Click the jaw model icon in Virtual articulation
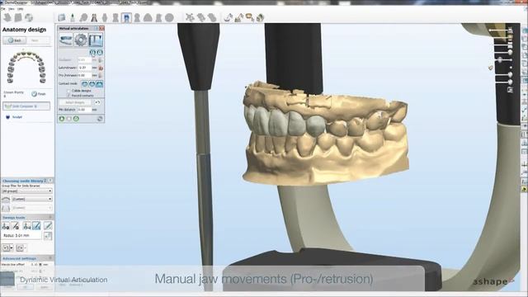The image size is (528, 297). click(66, 40)
